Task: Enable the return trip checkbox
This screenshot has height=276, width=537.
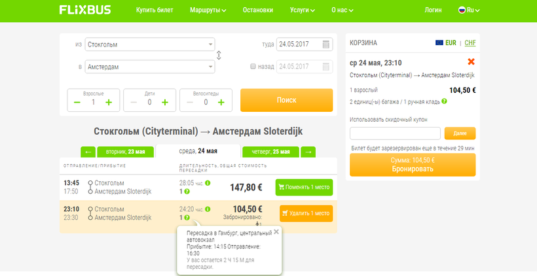Action: point(253,66)
